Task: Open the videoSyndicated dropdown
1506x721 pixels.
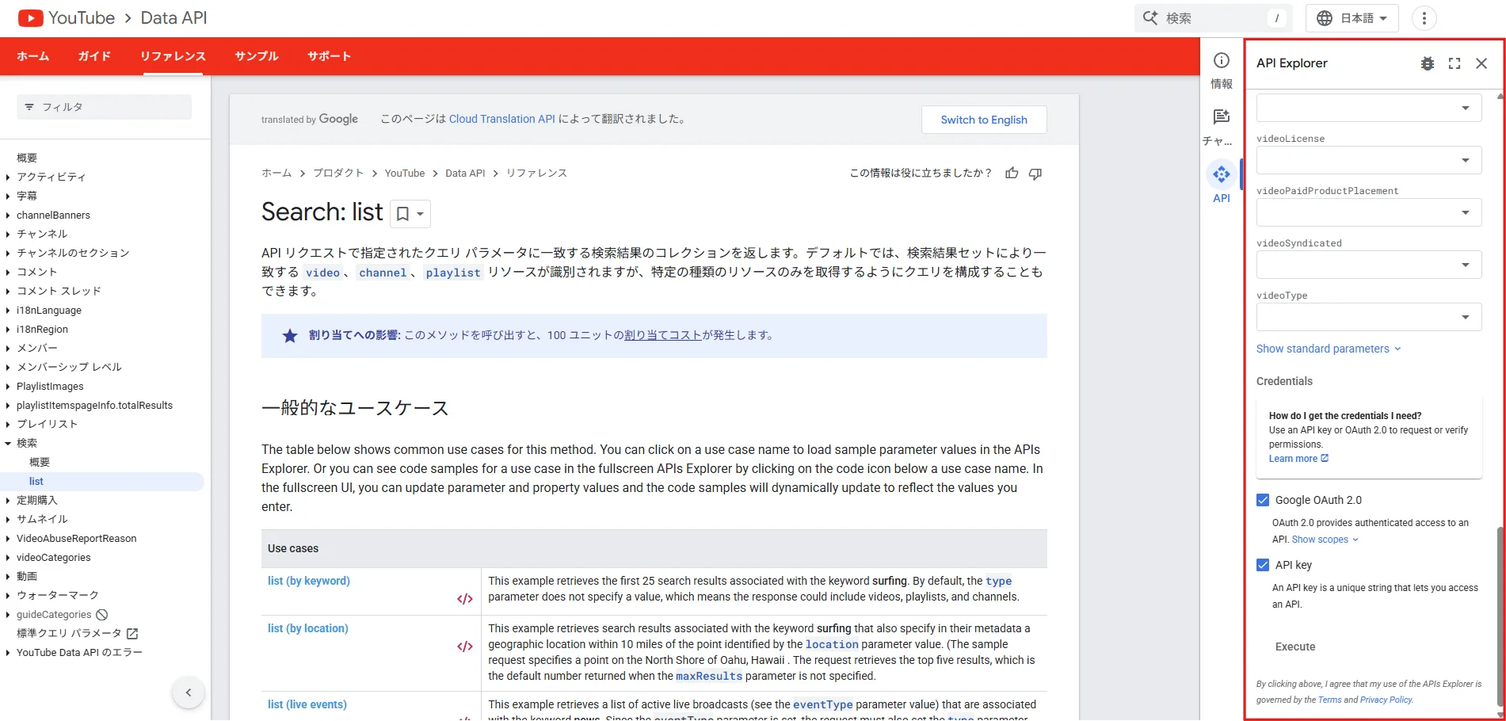Action: pos(1369,265)
